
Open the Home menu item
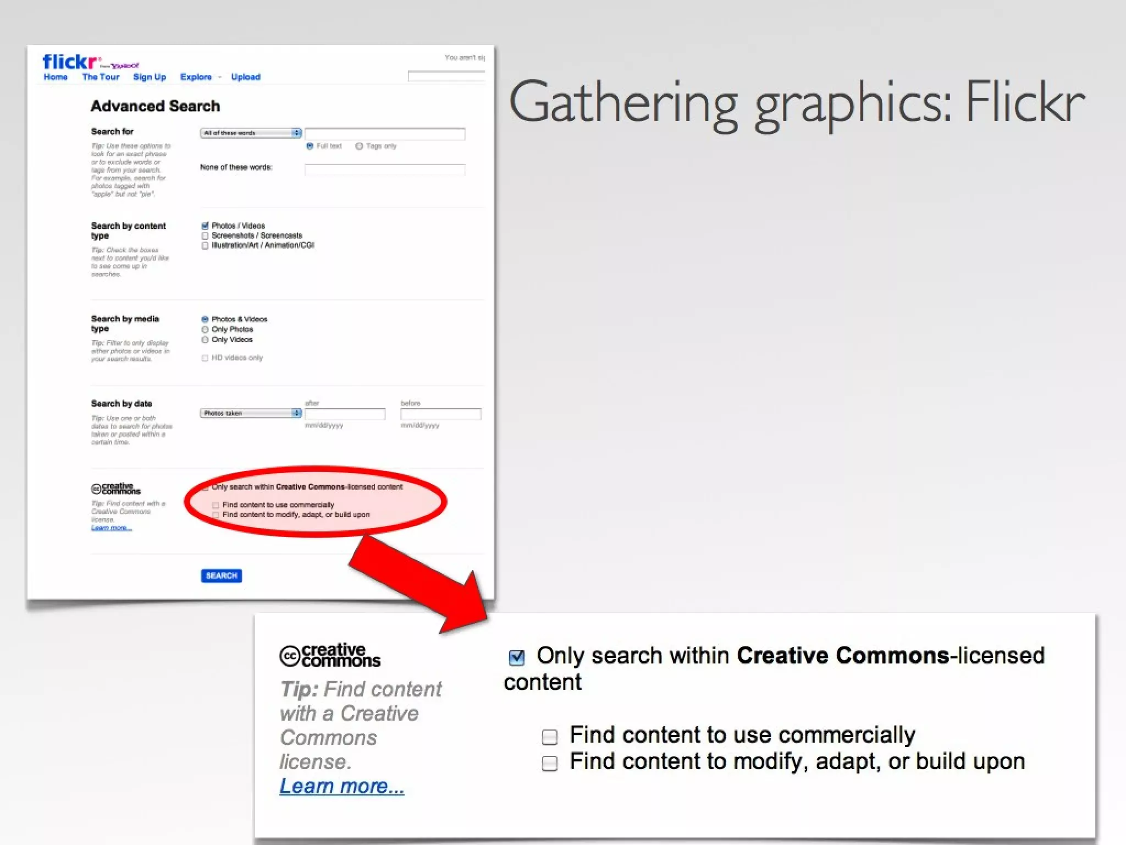click(56, 77)
